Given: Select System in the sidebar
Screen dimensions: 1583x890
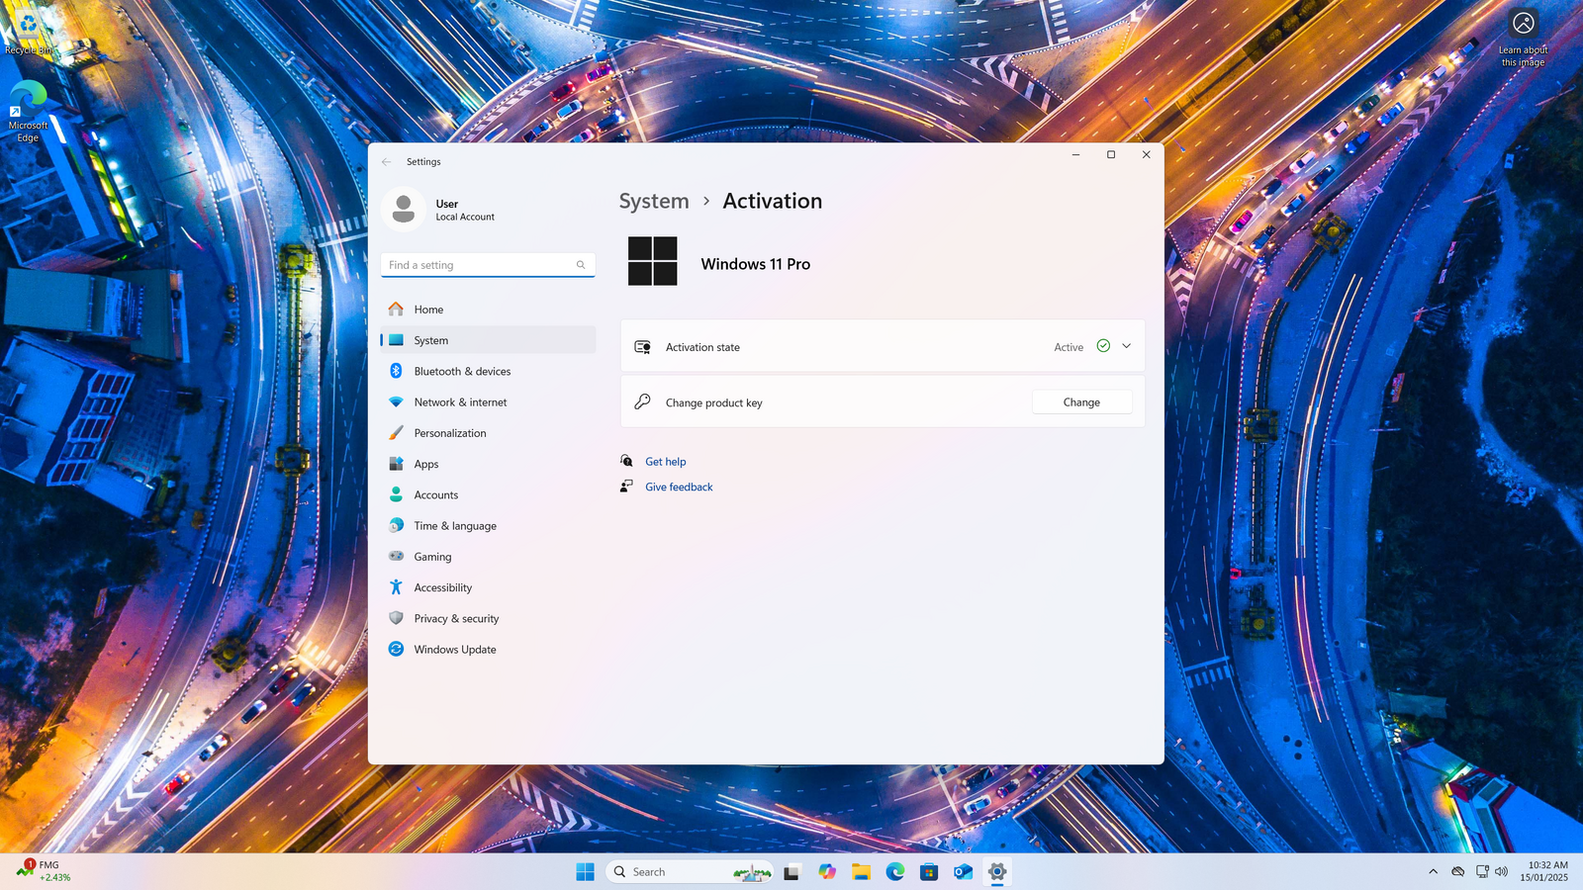Looking at the screenshot, I should (x=488, y=340).
